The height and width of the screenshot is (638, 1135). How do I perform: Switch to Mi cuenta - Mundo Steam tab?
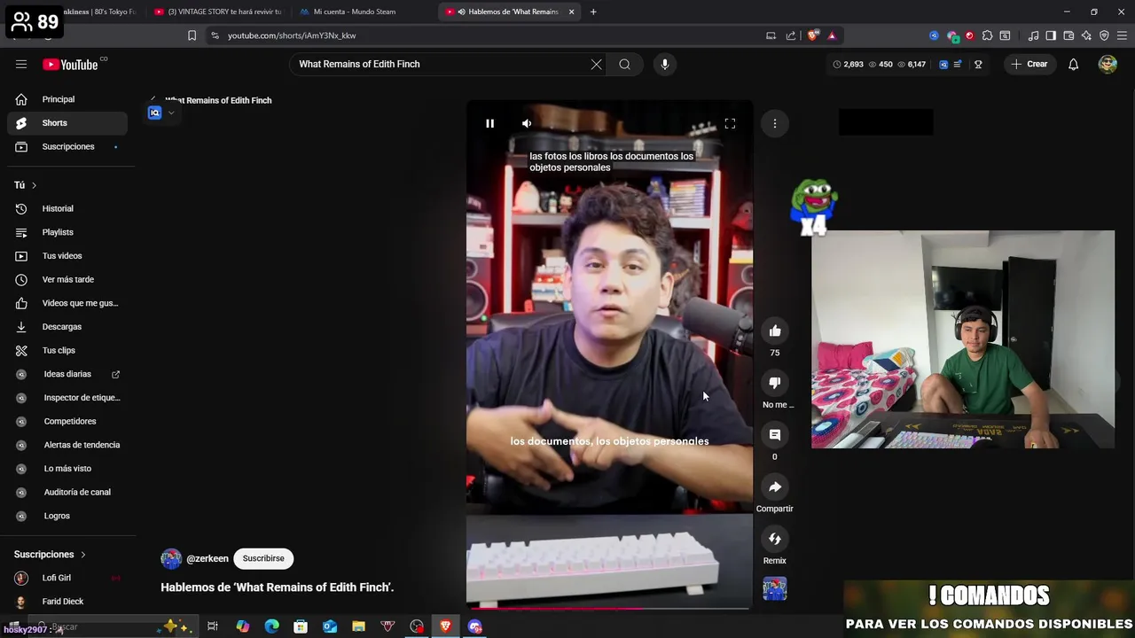click(x=355, y=12)
